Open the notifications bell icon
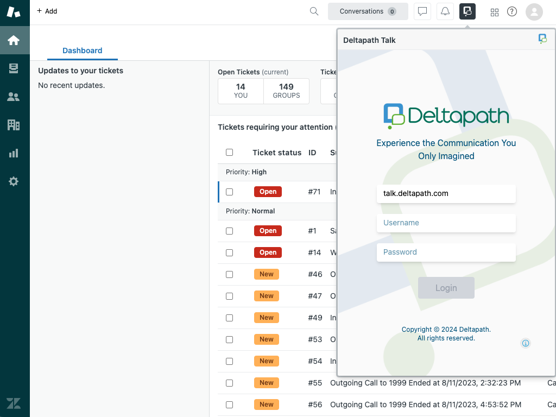Viewport: 556px width, 417px height. tap(445, 11)
